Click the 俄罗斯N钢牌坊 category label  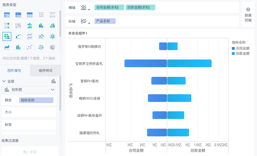[x=89, y=47]
